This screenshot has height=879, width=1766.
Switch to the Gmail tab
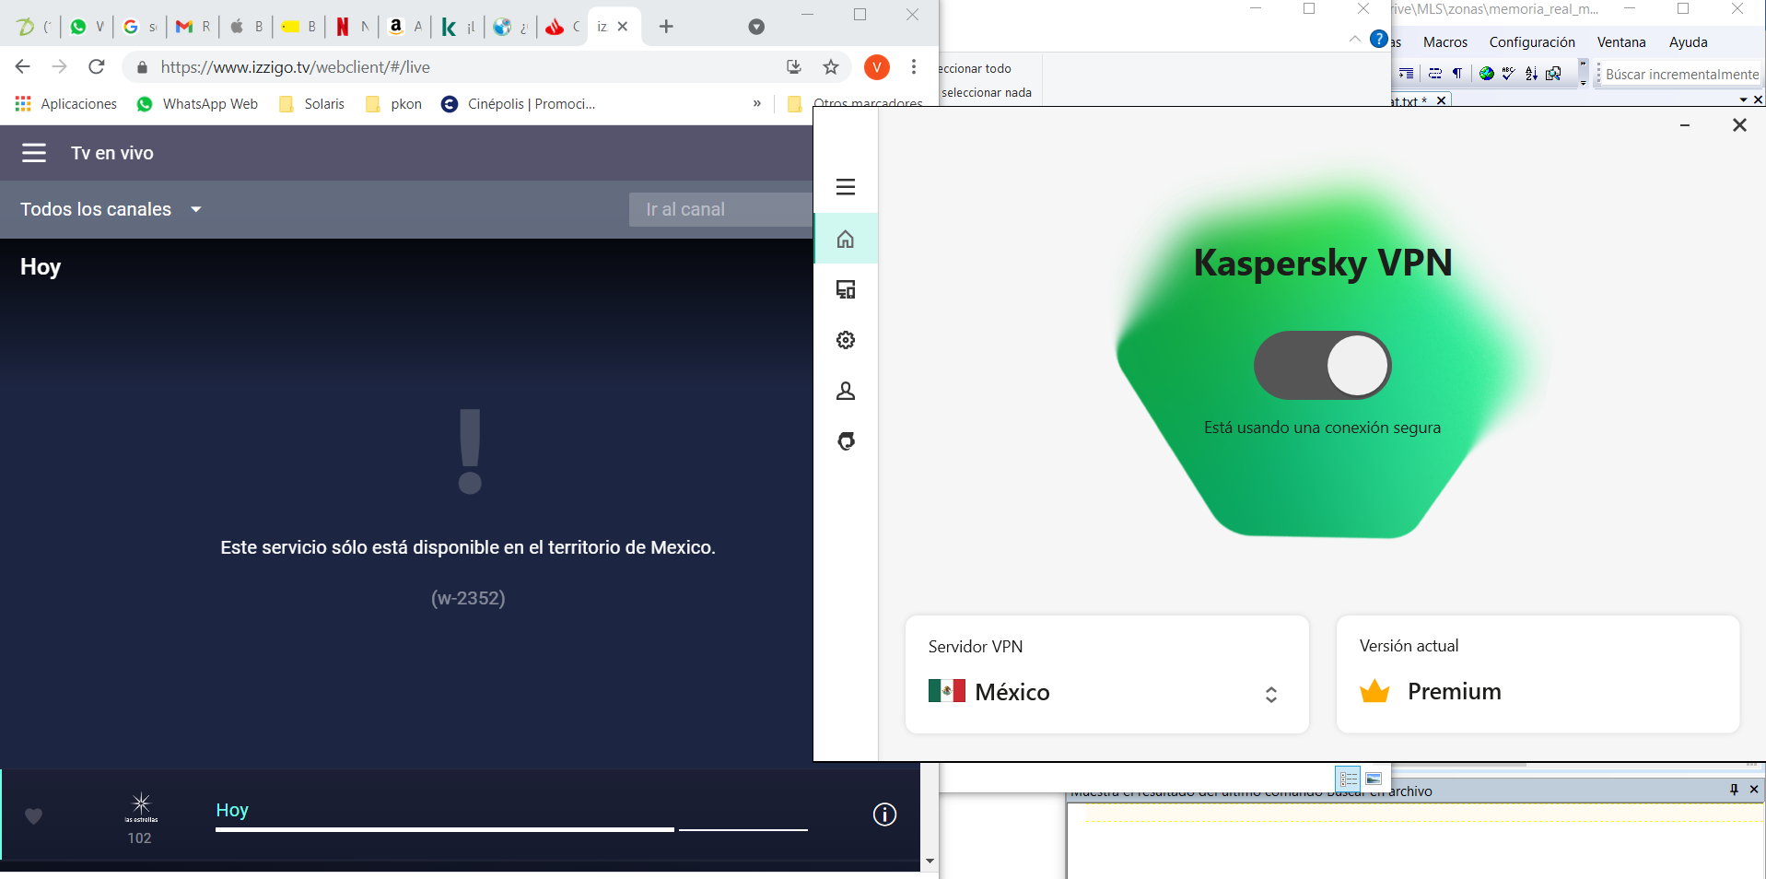pos(193,27)
